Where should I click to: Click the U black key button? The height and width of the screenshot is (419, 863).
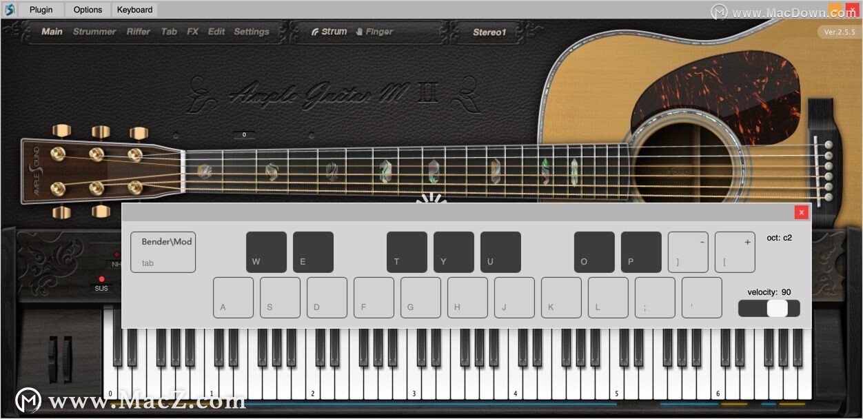500,252
